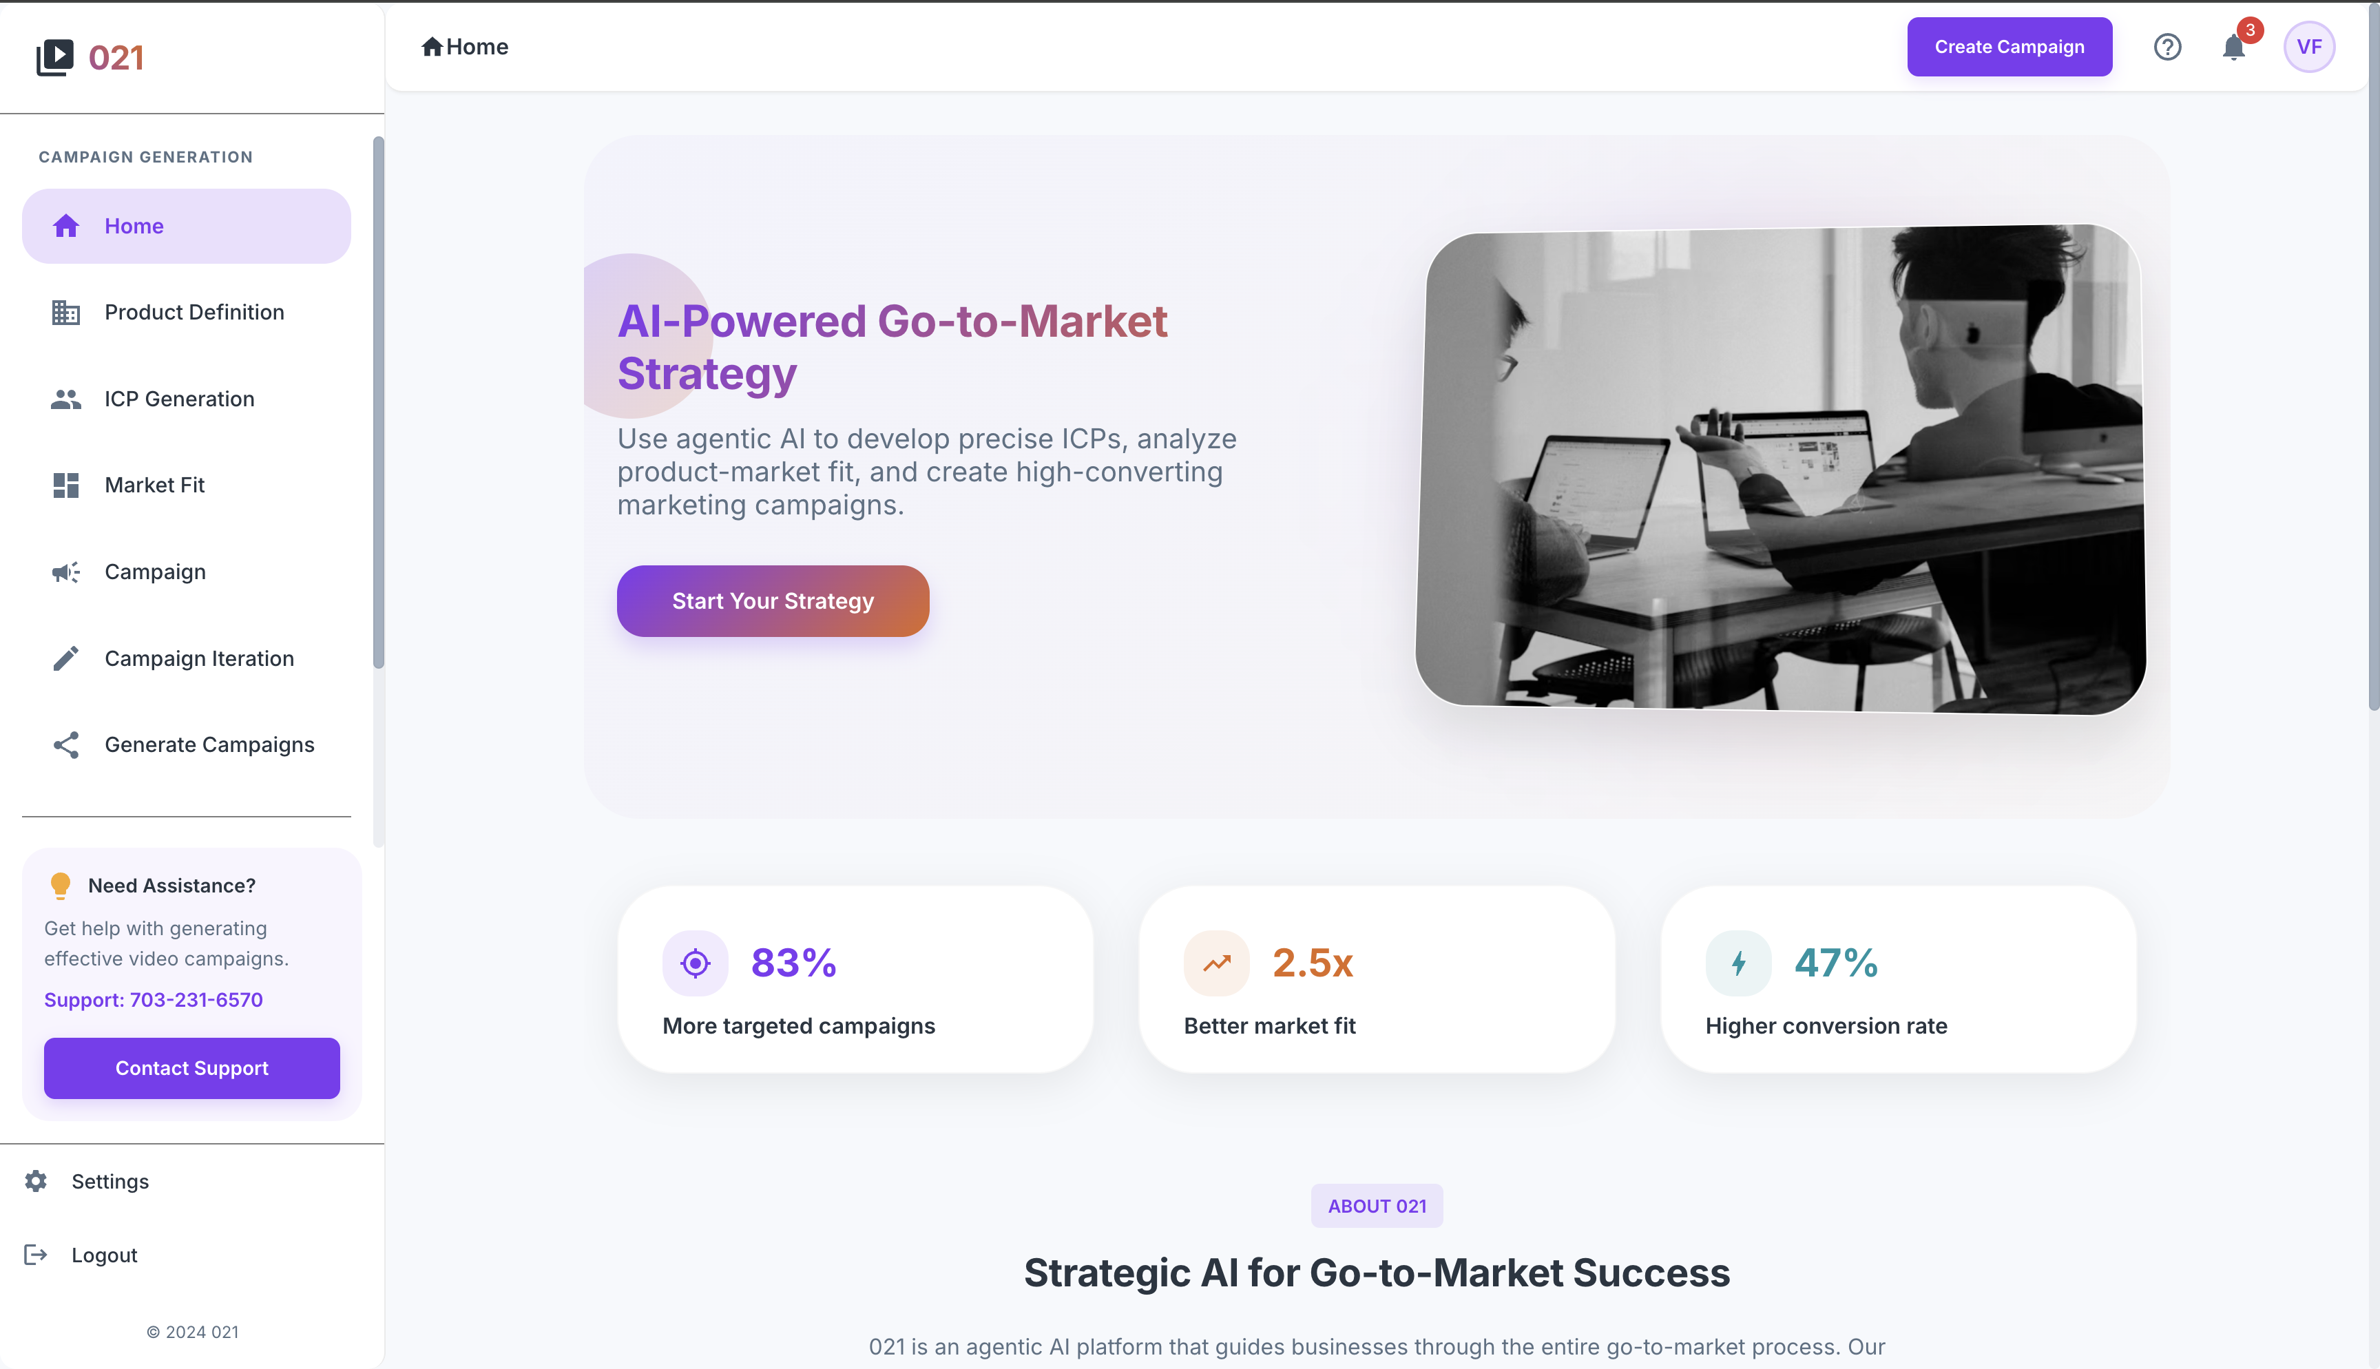Navigate to Campaign Iteration
The width and height of the screenshot is (2380, 1369).
(x=198, y=658)
